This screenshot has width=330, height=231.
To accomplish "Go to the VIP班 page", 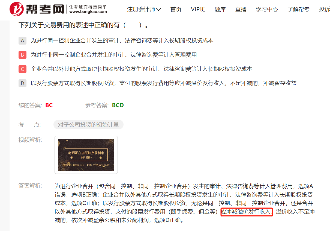I will click(198, 9).
